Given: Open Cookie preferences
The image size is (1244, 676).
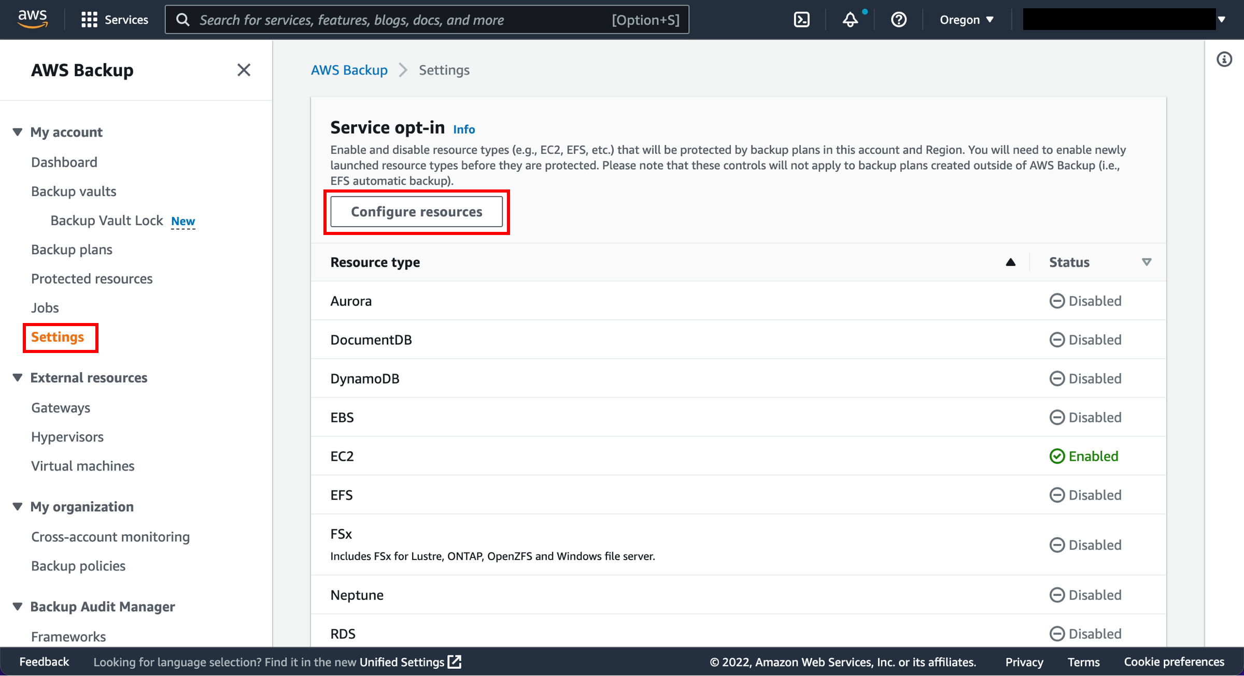Looking at the screenshot, I should click(1174, 662).
